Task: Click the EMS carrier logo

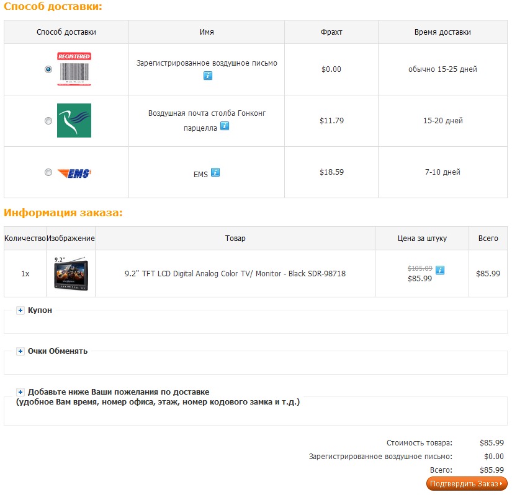Action: (x=74, y=173)
